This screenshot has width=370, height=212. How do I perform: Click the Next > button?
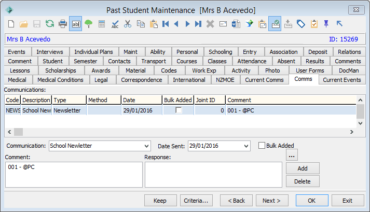point(272,201)
